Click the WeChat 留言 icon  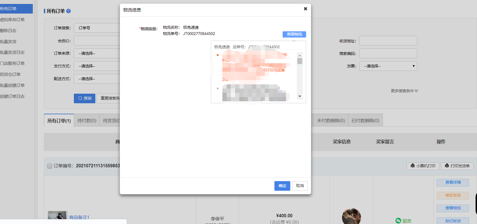tap(398, 221)
